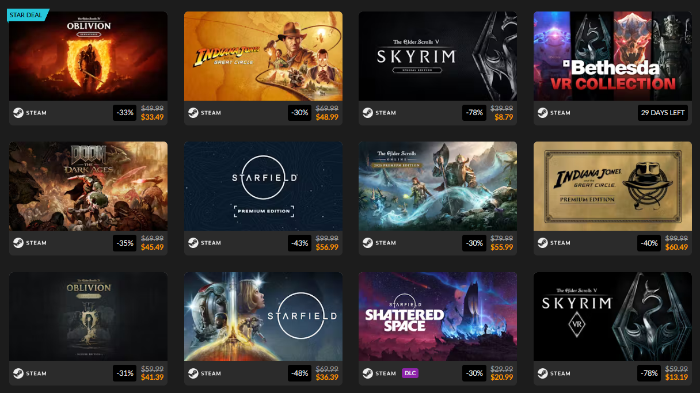Viewport: 700px width, 393px height.
Task: Click the -78% discount badge for Skyrim Special Edition
Action: pyautogui.click(x=475, y=113)
